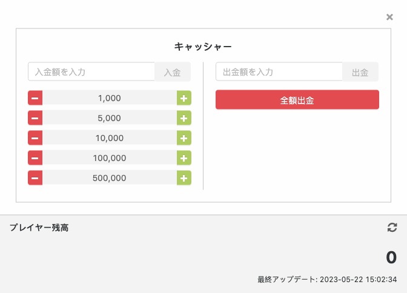Refresh the player balance
The image size is (407, 293).
click(392, 228)
